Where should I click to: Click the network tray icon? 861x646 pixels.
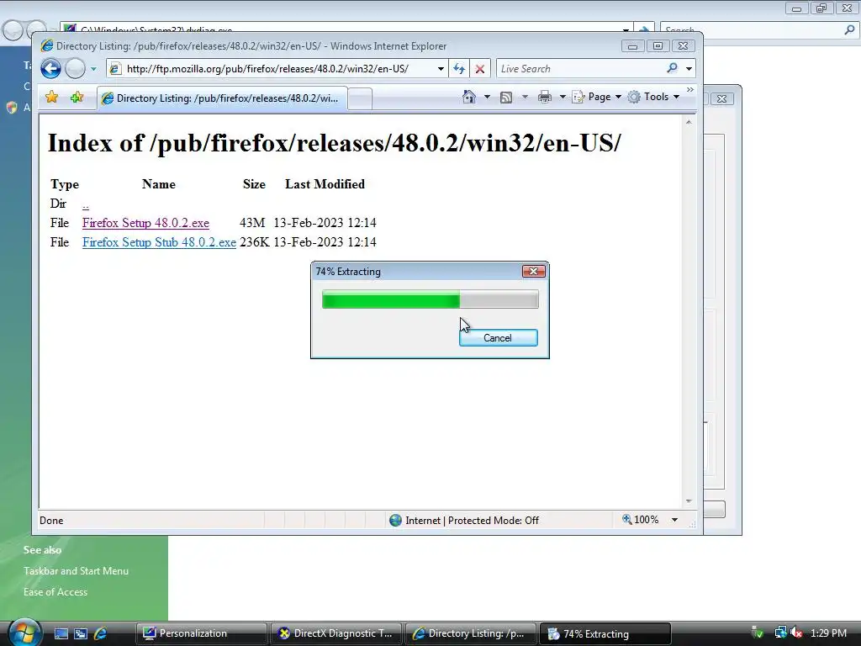coord(780,633)
